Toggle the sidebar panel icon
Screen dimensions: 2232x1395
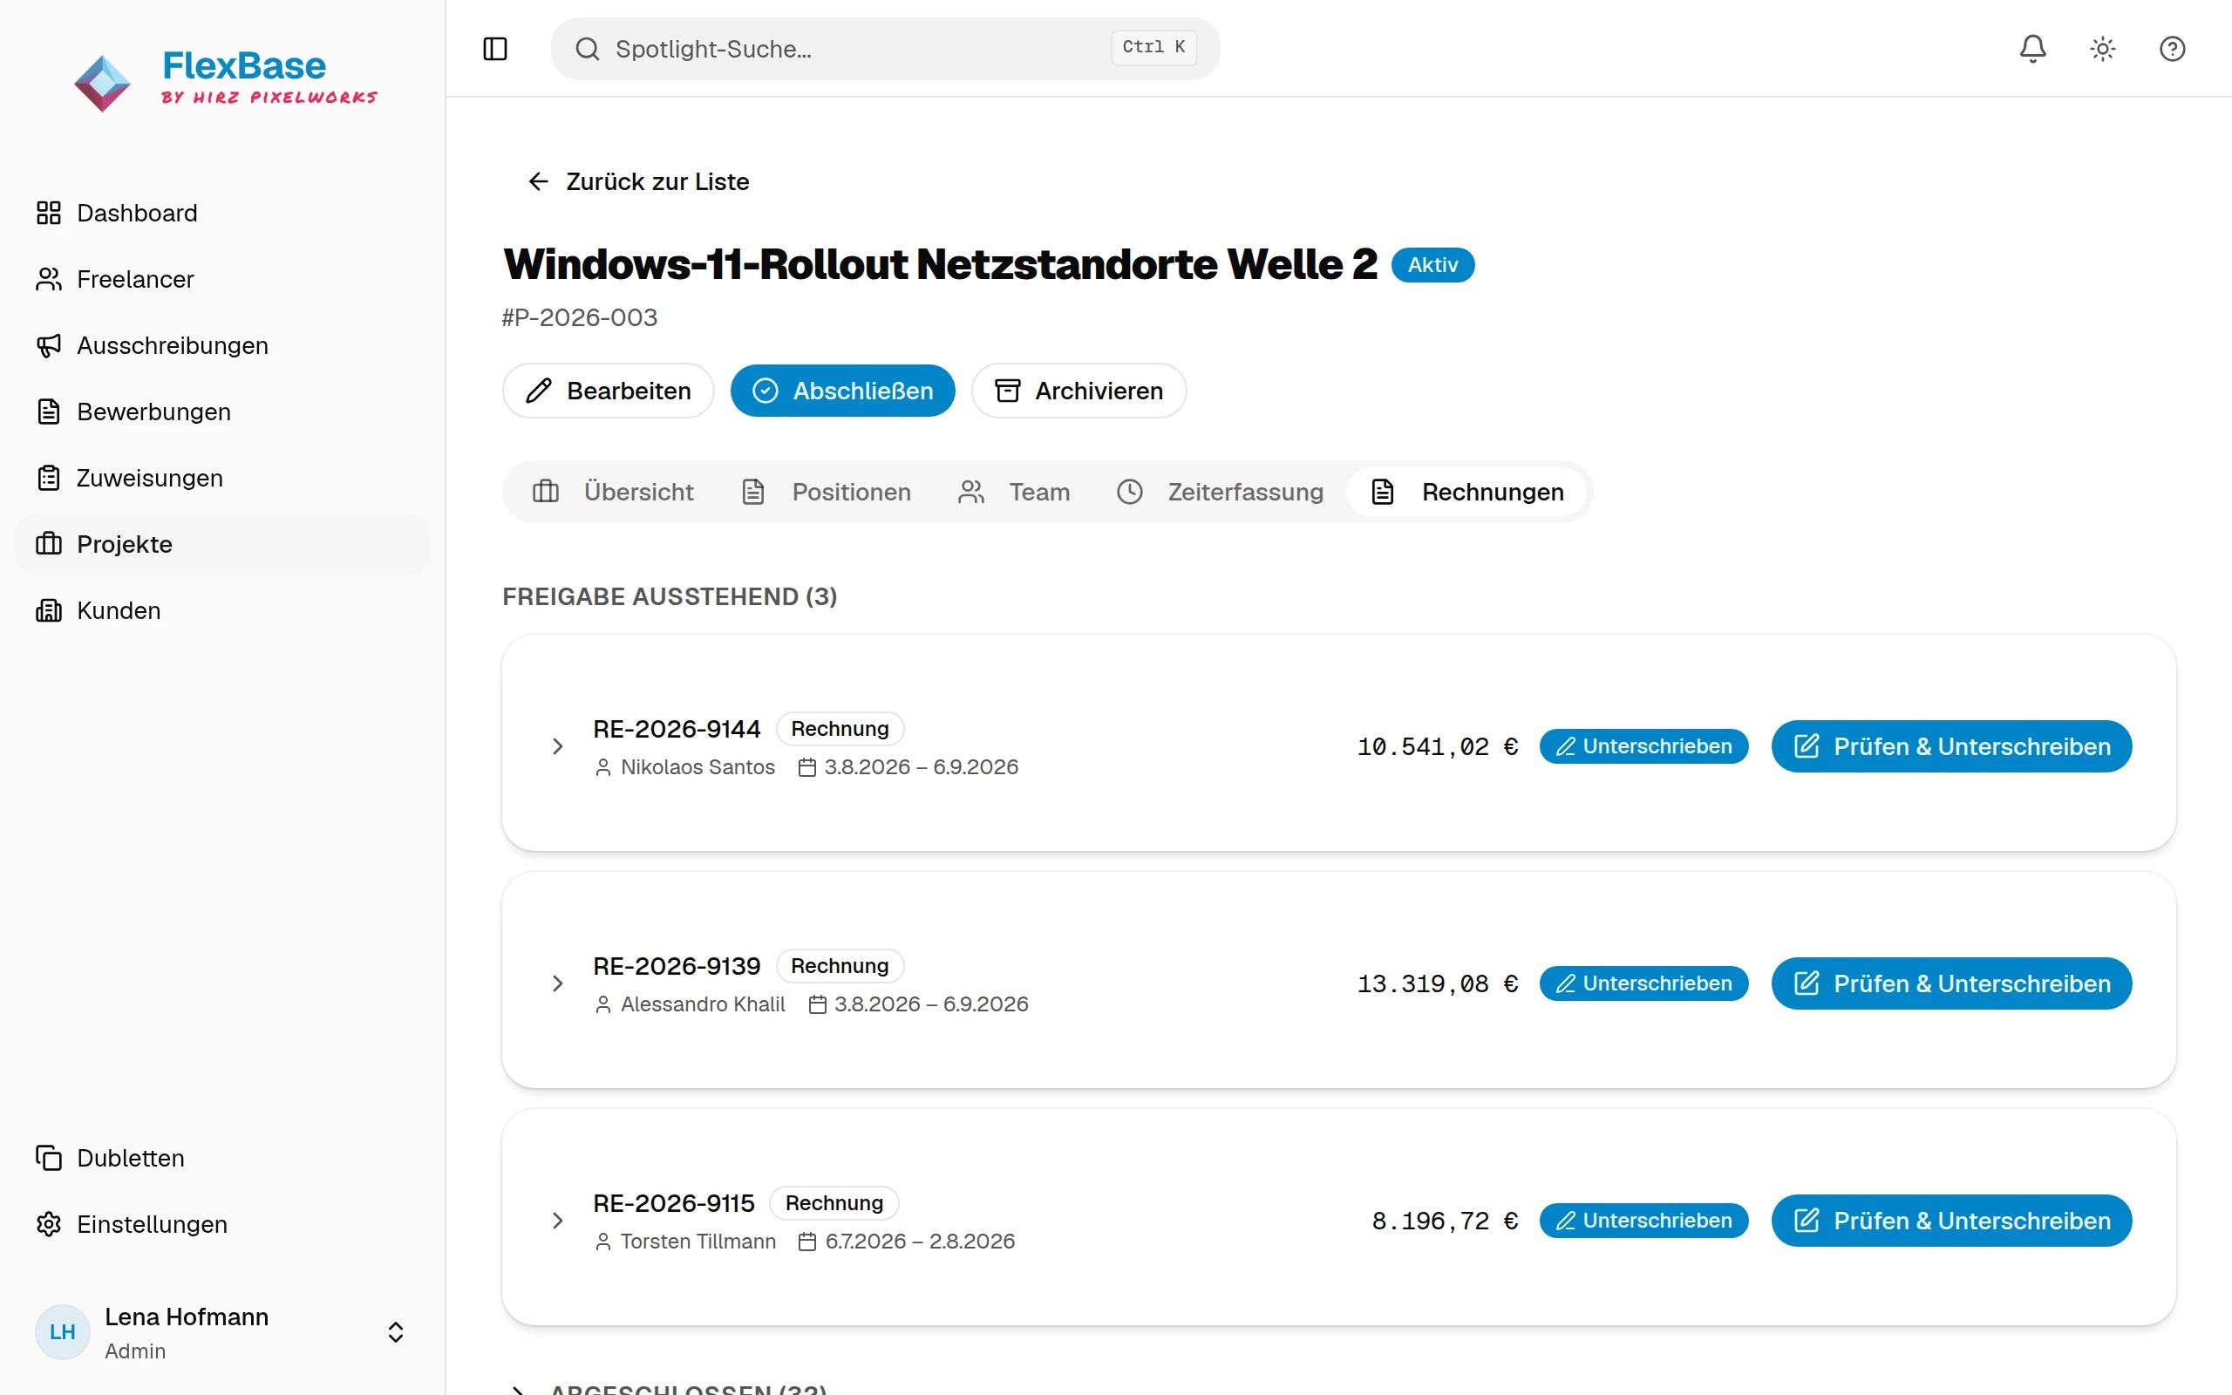click(495, 48)
